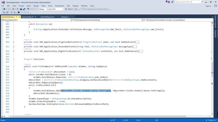Click the split editor handle above scrollbar
This screenshot has width=218, height=122.
click(212, 23)
